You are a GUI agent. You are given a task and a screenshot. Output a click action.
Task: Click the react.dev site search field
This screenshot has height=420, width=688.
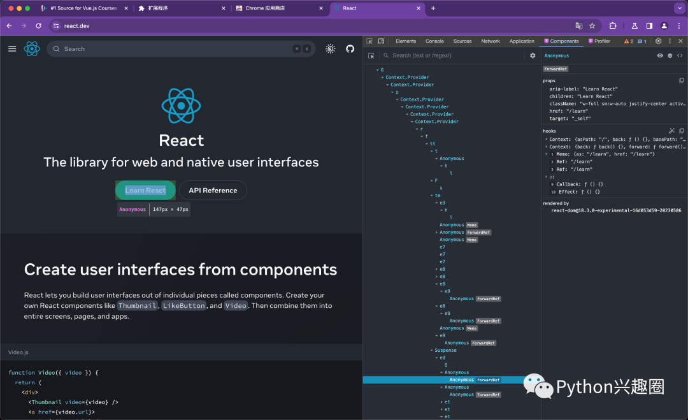click(x=181, y=48)
